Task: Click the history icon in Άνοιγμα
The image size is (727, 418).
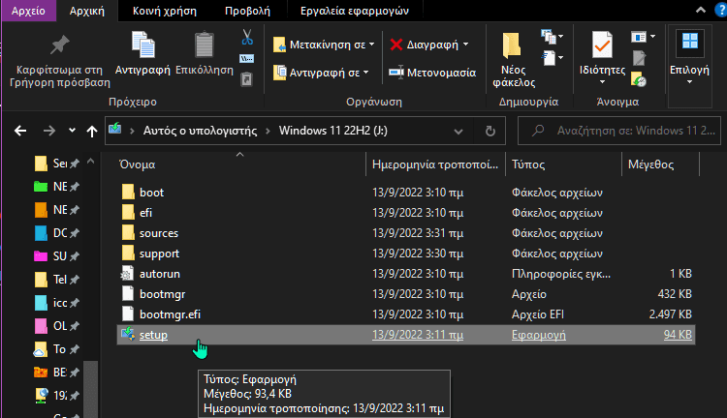Action: (x=639, y=79)
